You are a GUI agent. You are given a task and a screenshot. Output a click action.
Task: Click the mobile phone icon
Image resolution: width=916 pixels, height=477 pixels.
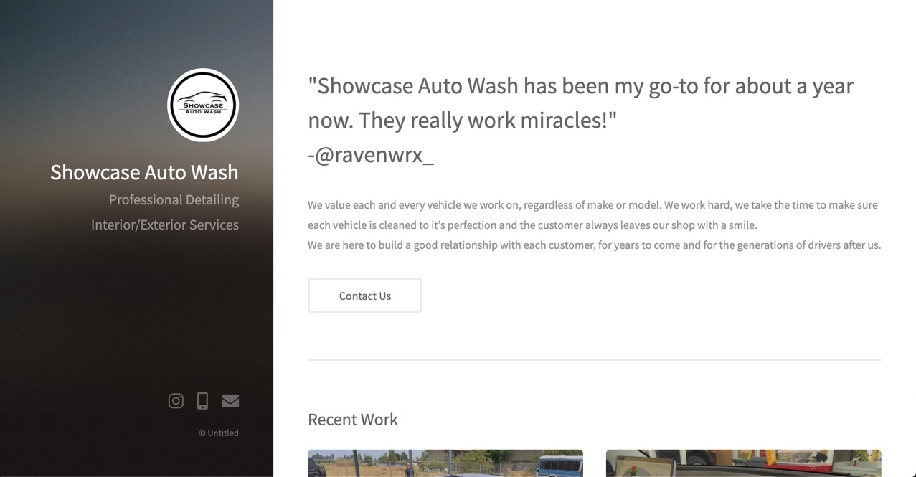[x=202, y=401]
